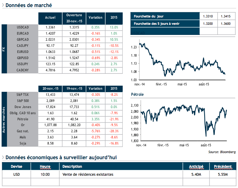Click the chevron beside Données de marché

[x=3, y=5]
